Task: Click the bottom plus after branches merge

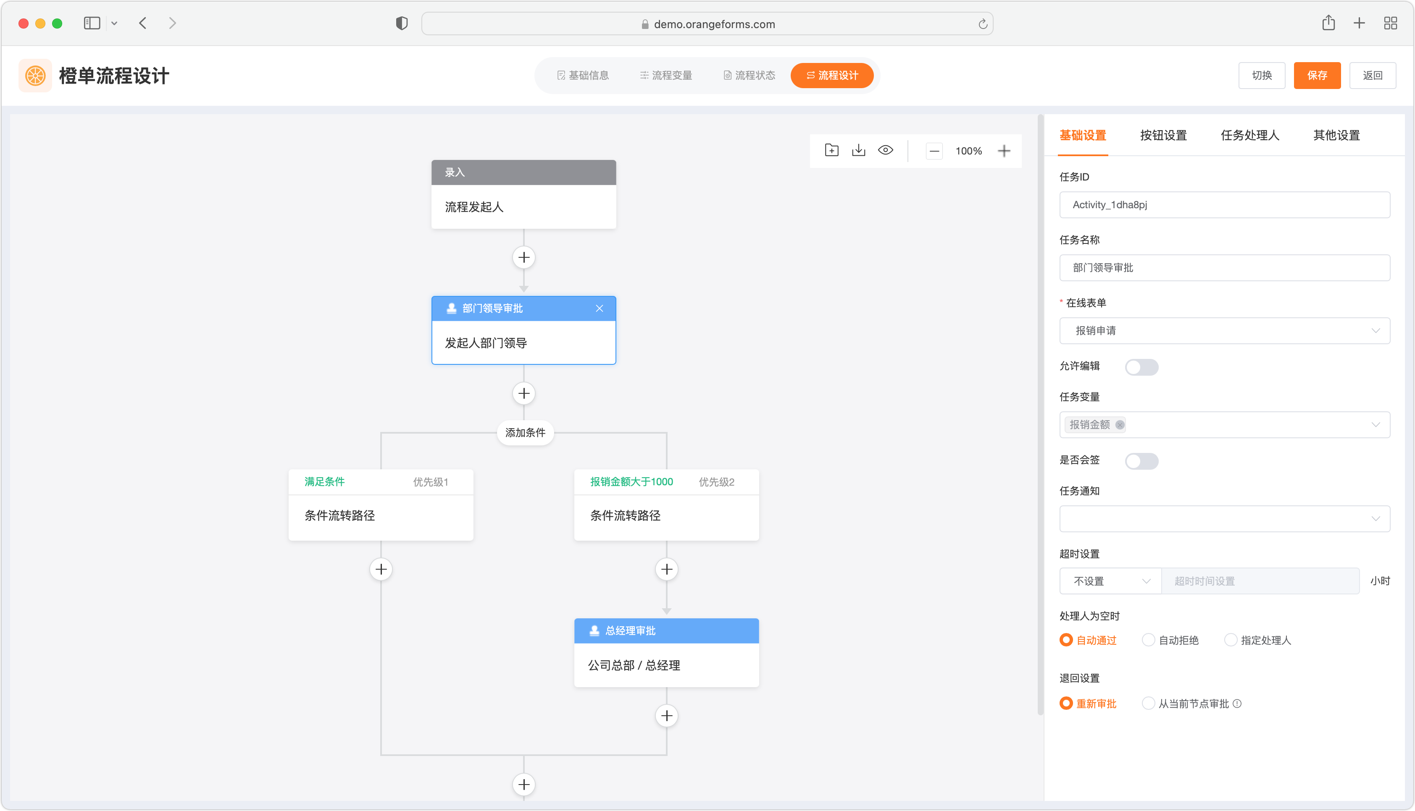Action: 523,785
